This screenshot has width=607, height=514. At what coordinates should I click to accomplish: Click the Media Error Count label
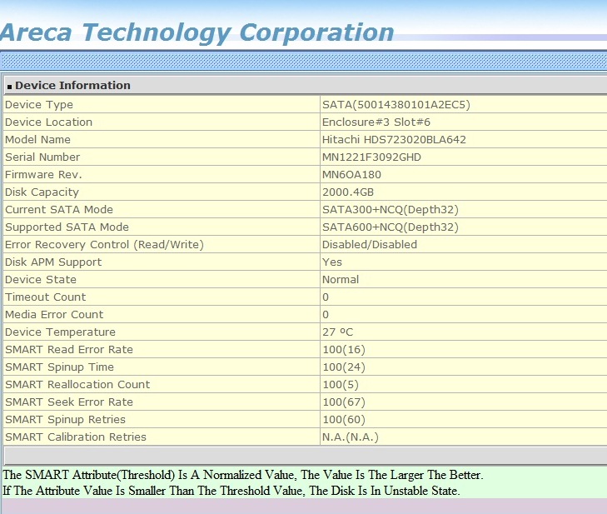pos(54,315)
